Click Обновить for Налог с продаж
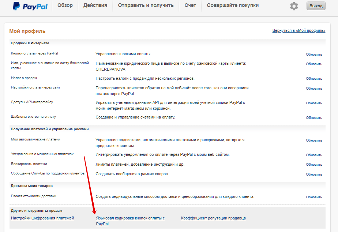 coord(314,79)
